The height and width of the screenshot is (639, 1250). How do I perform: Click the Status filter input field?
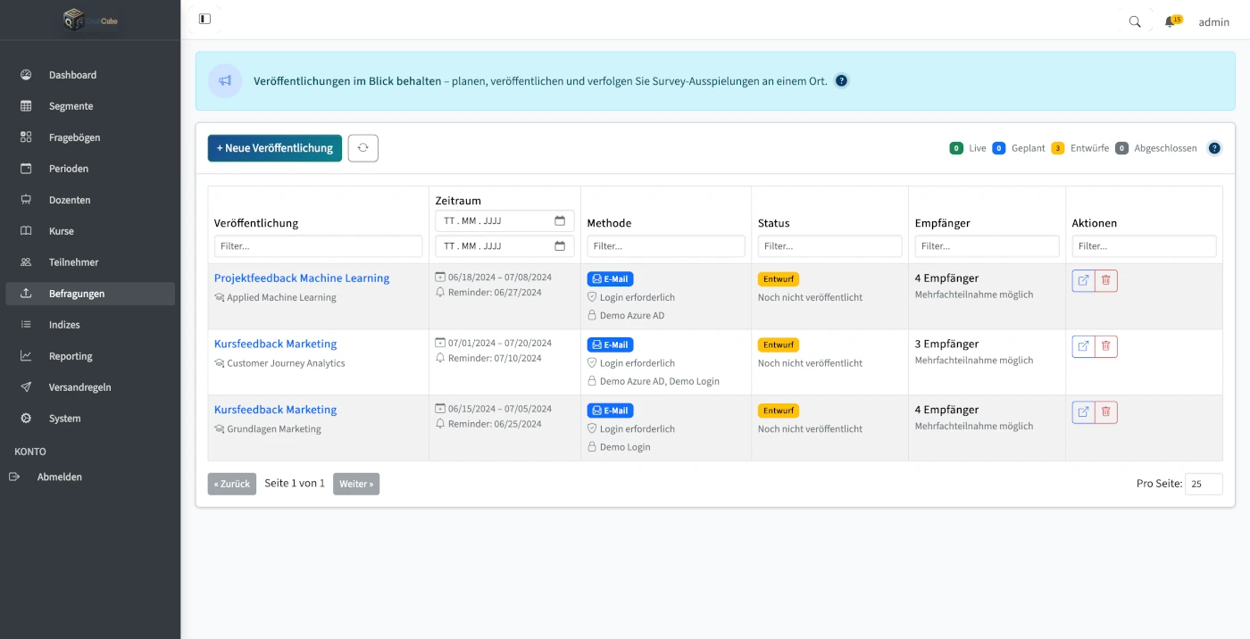[x=829, y=245]
